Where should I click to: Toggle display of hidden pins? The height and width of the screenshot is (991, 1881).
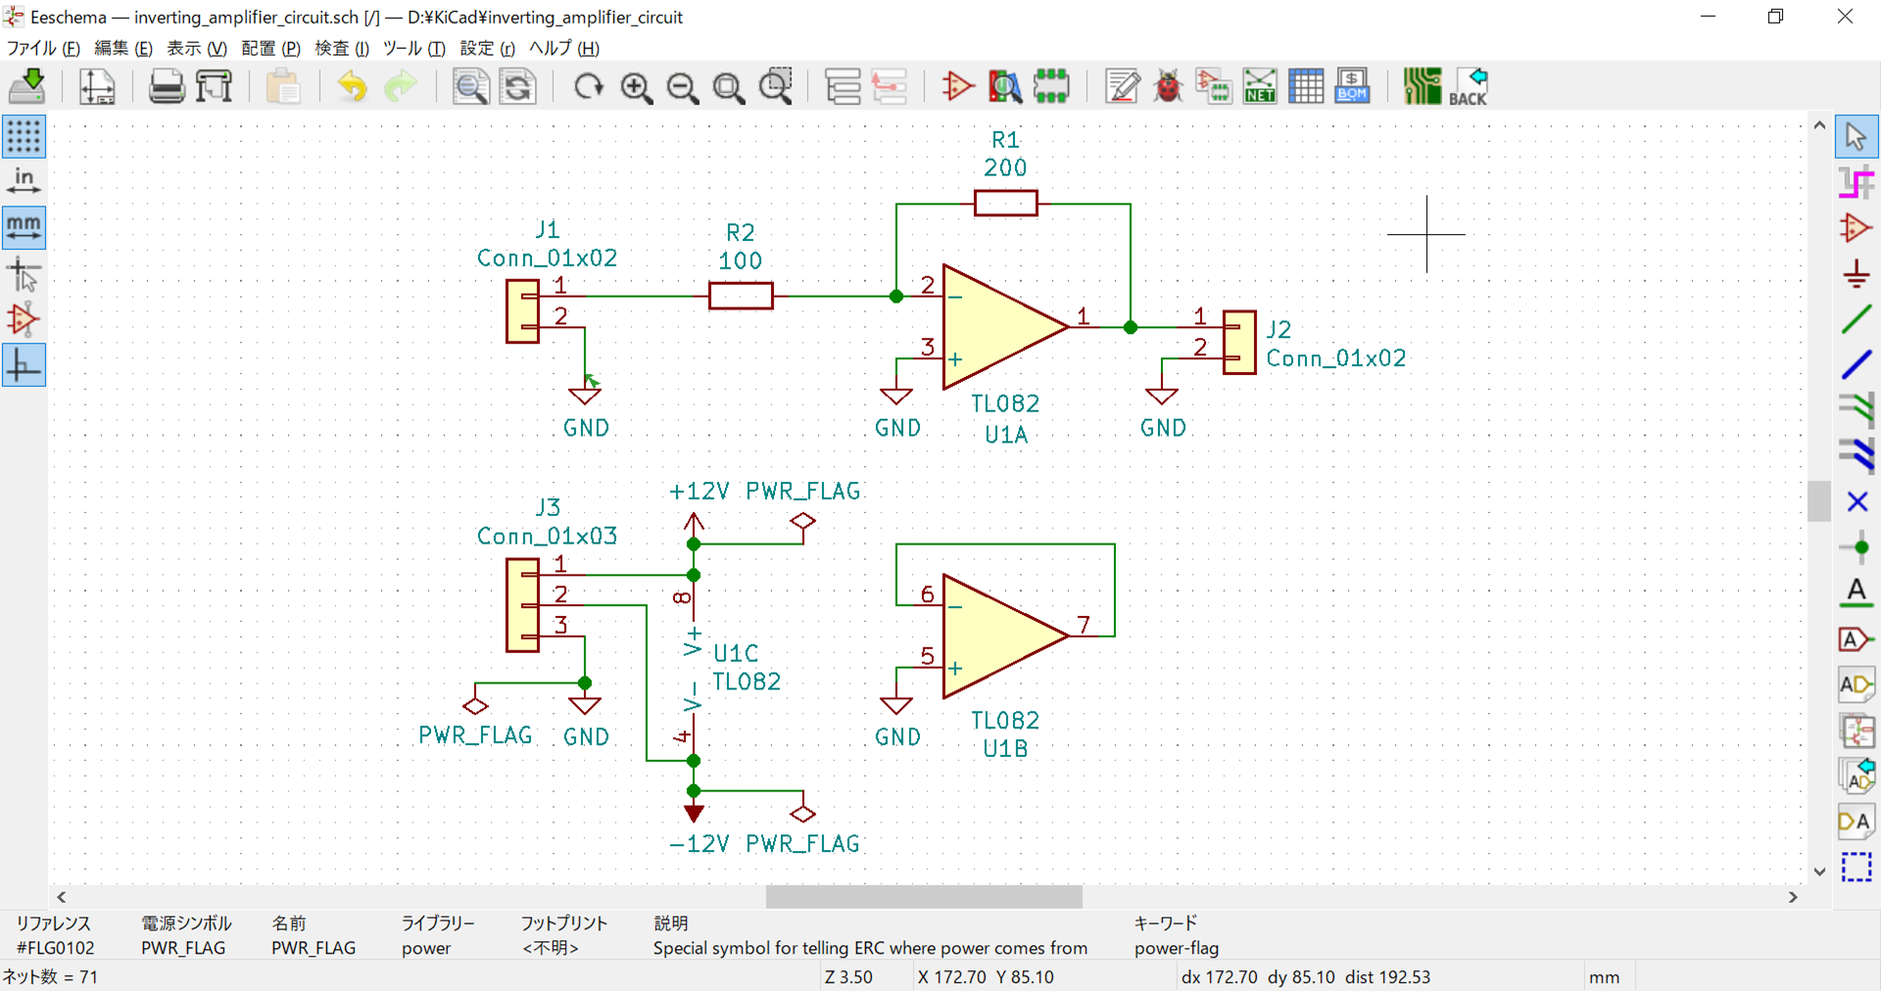click(24, 319)
